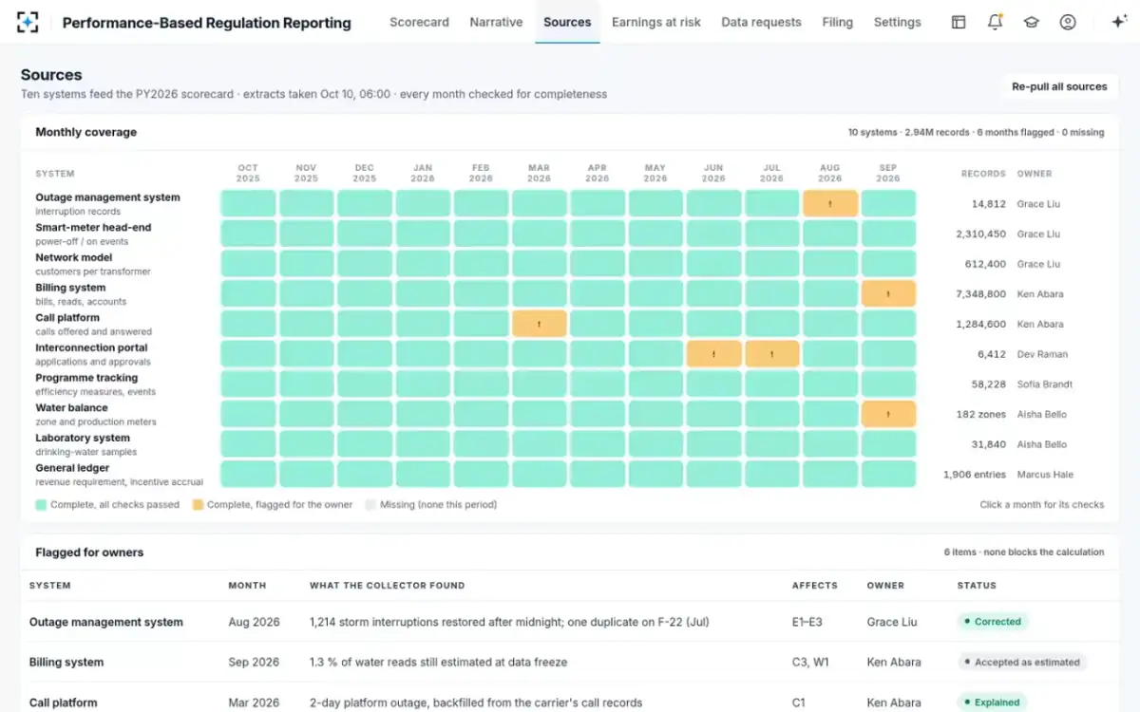
Task: Click the Corrected status badge
Action: point(992,622)
